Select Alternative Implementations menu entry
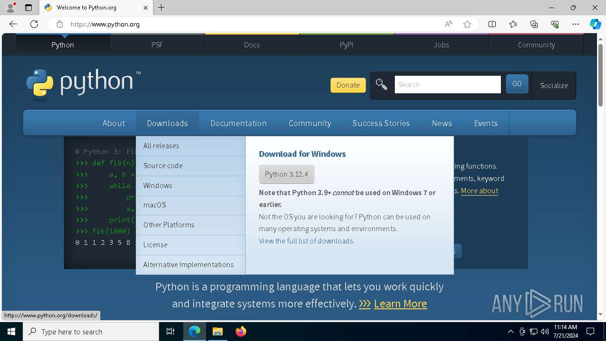The image size is (606, 341). tap(190, 265)
